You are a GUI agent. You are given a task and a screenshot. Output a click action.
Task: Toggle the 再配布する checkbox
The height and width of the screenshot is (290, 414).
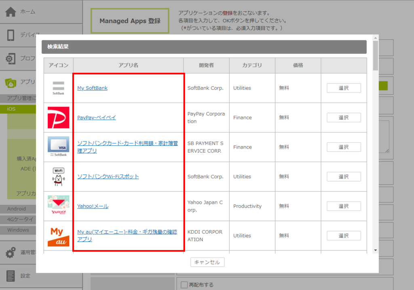184,285
